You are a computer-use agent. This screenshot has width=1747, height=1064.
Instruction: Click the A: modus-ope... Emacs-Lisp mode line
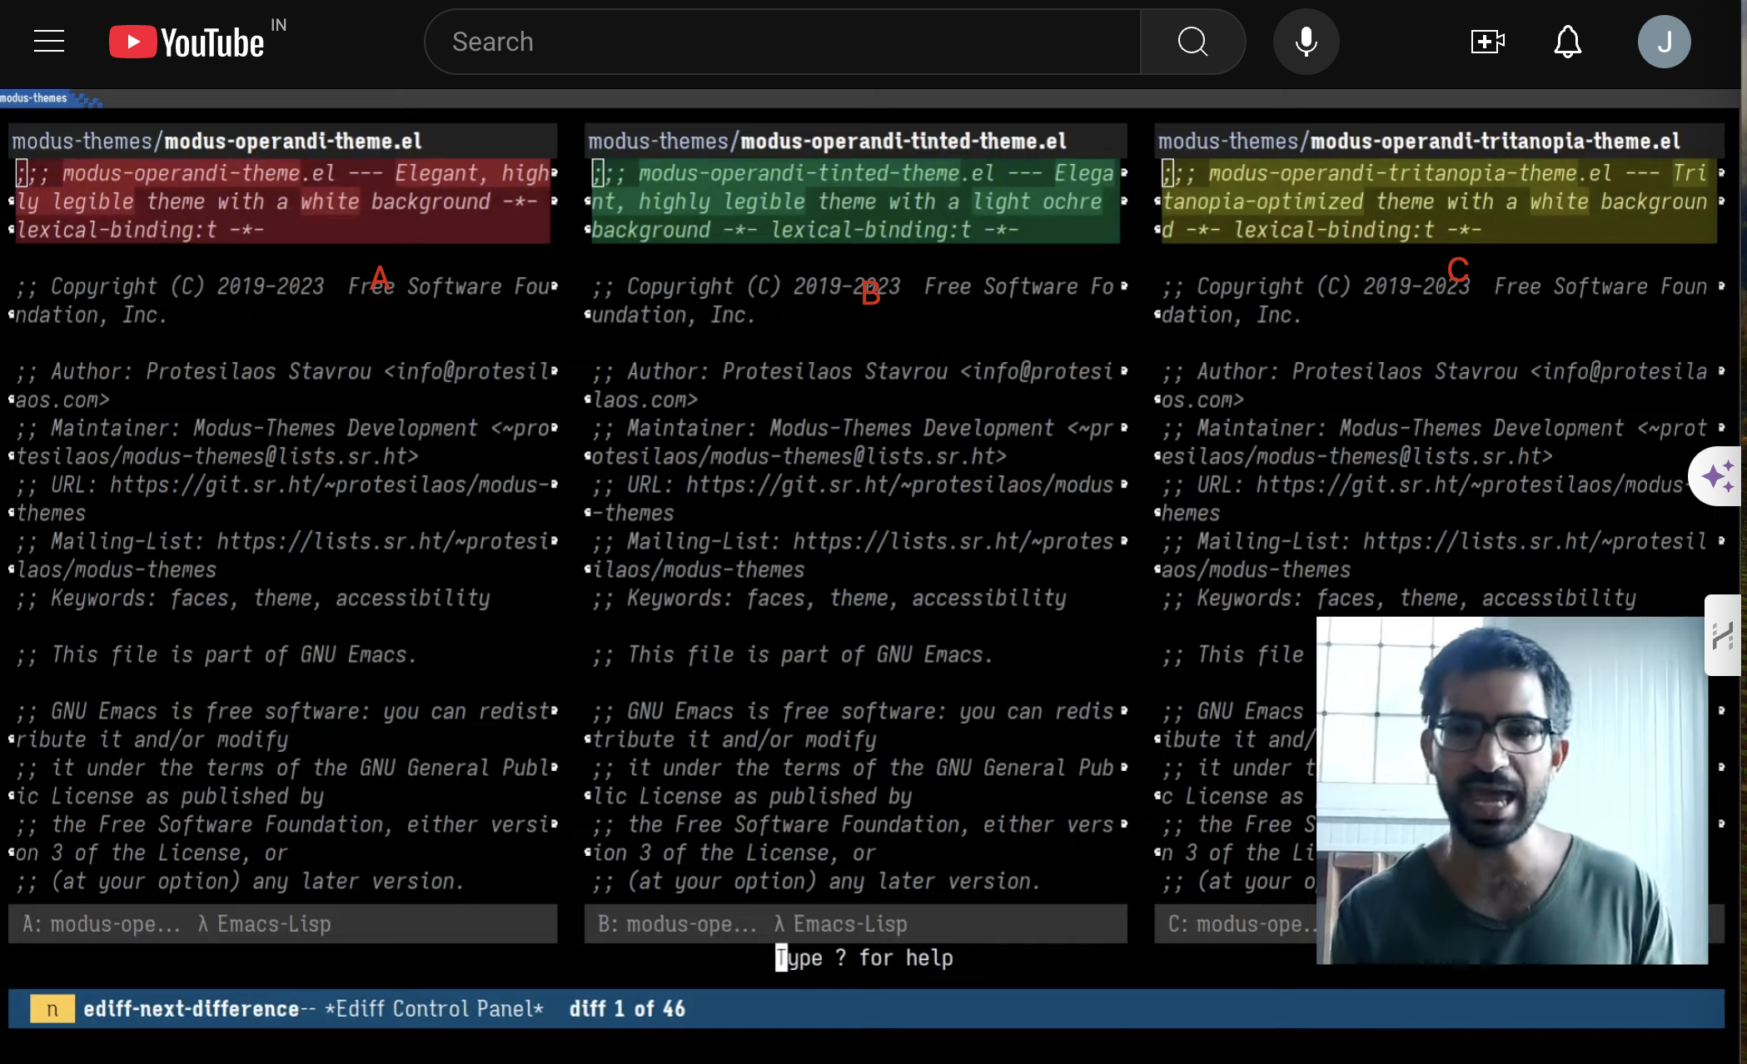pos(282,923)
